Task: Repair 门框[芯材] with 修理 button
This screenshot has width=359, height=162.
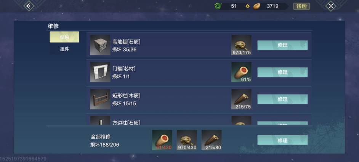Action: point(282,72)
